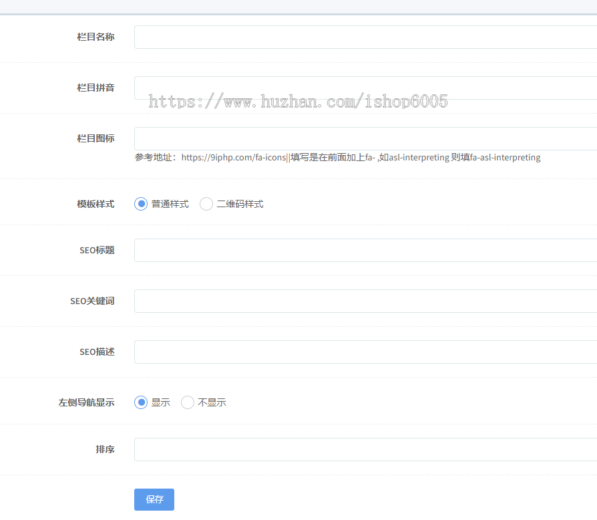Click the 排序 label
This screenshot has width=597, height=520.
105,450
